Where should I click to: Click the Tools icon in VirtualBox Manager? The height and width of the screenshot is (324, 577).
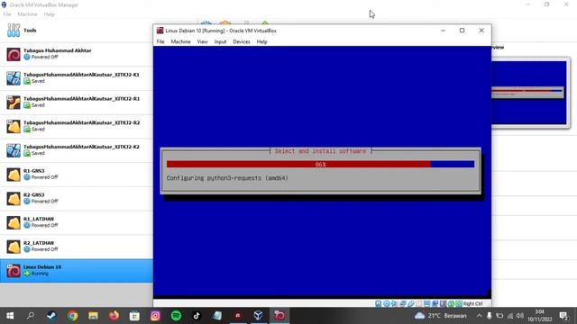14,30
